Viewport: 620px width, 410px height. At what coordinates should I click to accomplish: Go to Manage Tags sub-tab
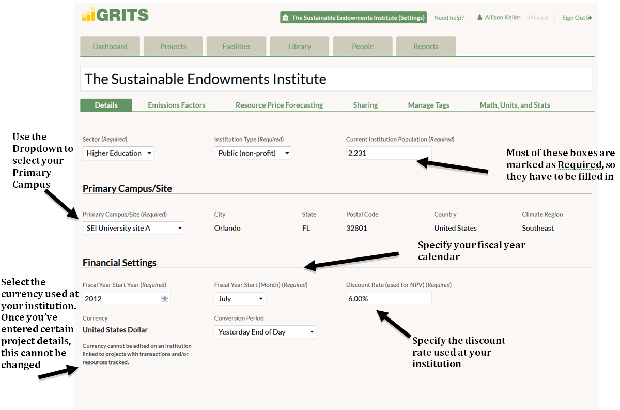pos(428,105)
